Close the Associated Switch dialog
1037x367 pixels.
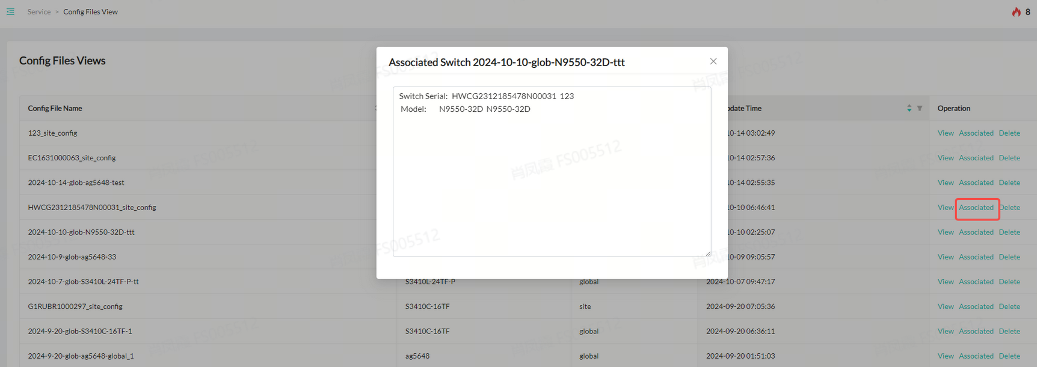click(x=713, y=61)
